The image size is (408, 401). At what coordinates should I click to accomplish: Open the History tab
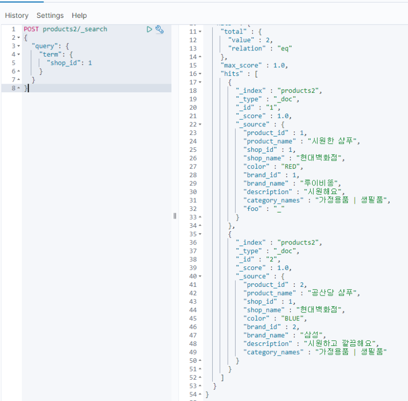pyautogui.click(x=17, y=16)
